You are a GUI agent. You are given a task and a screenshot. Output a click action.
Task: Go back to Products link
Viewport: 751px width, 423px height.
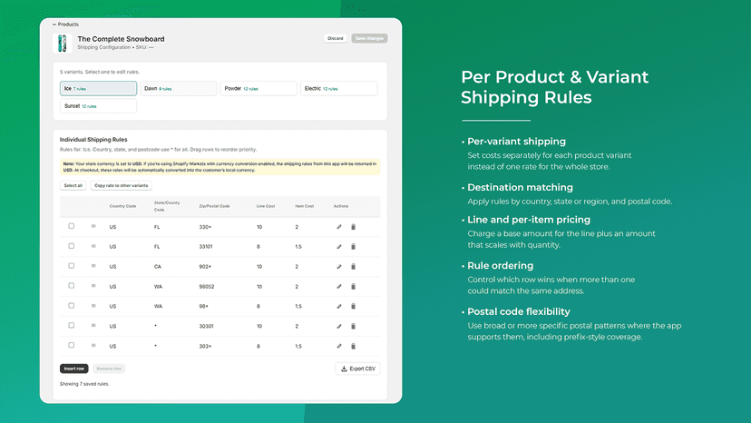[x=65, y=24]
